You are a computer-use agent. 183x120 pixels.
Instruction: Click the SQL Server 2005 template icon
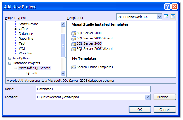click(74, 44)
